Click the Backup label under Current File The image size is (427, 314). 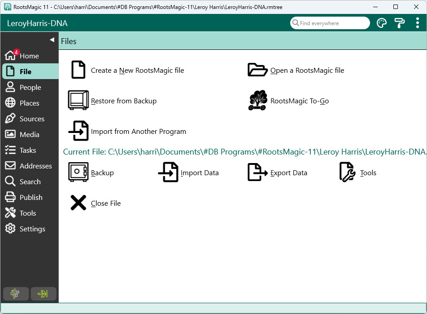pos(102,173)
